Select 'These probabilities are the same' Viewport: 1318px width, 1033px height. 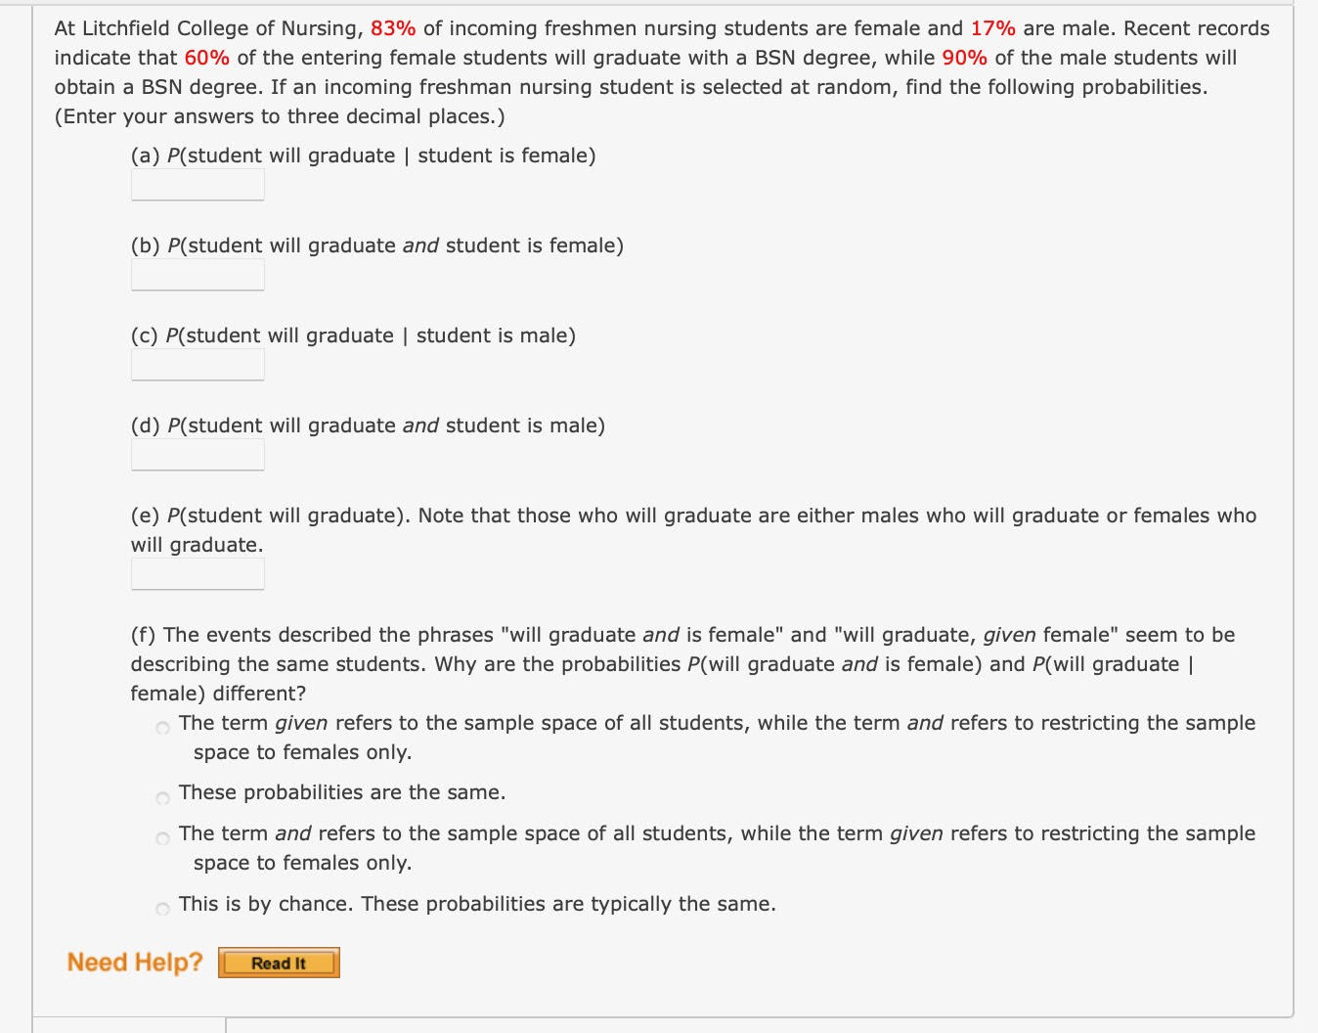pos(161,798)
